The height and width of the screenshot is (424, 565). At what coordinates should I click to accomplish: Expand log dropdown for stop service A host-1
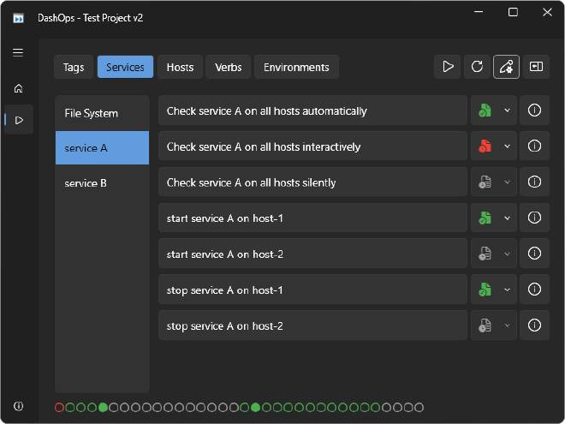click(507, 290)
